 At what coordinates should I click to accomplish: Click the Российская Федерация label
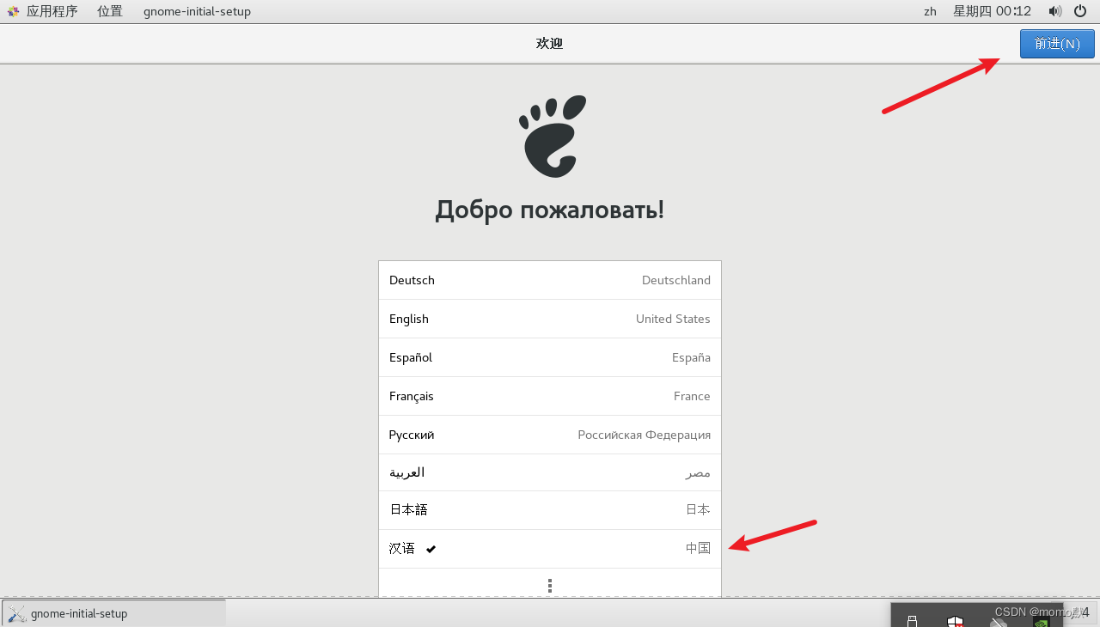pyautogui.click(x=645, y=435)
